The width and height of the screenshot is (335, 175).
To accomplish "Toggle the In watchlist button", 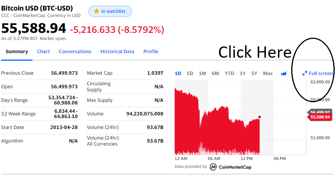I will pos(110,11).
